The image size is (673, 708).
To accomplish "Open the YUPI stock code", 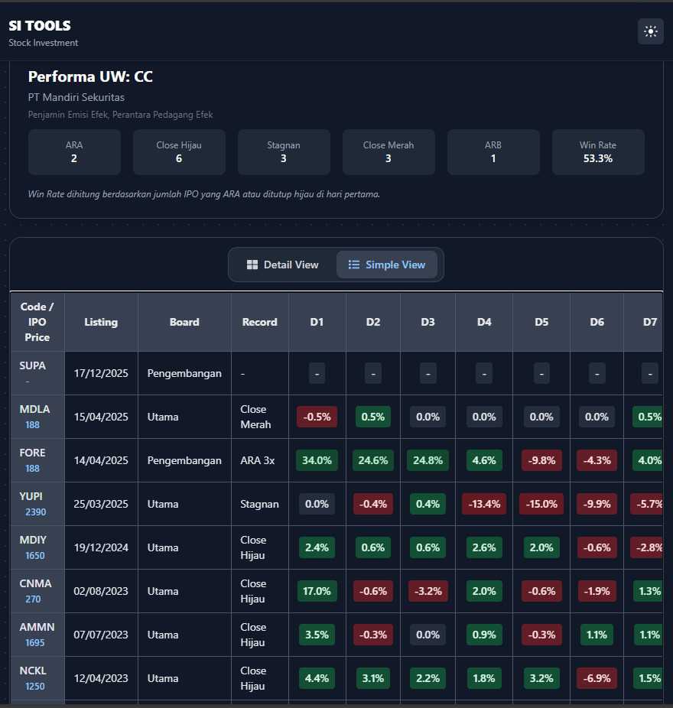I will 31,496.
